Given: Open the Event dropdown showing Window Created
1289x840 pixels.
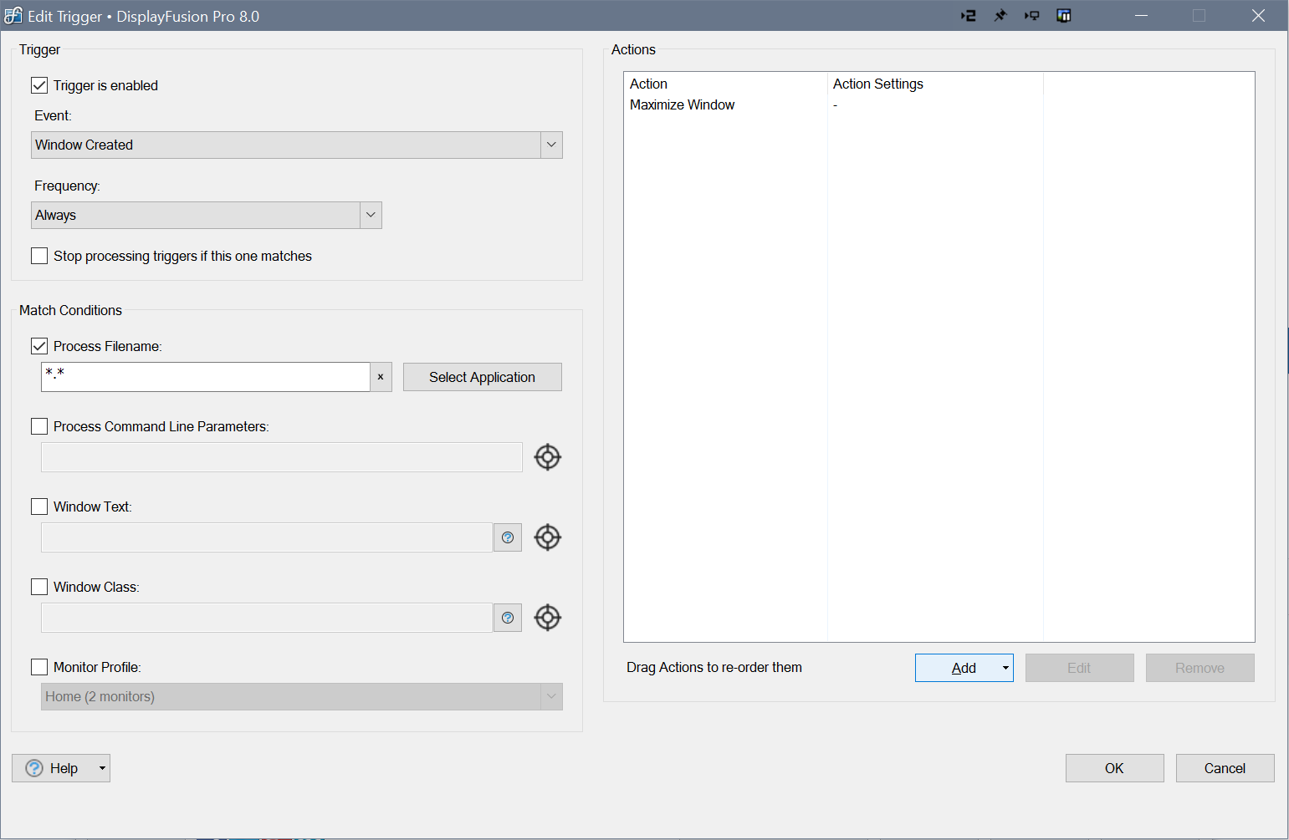Looking at the screenshot, I should (297, 145).
